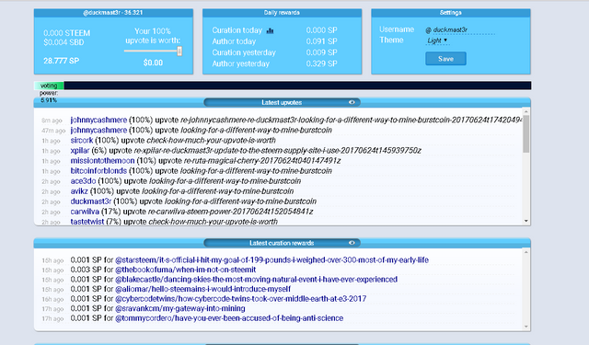Image resolution: width=589 pixels, height=345 pixels.
Task: Open johnnycashmere link in the first upvote row
Action: tap(98, 120)
